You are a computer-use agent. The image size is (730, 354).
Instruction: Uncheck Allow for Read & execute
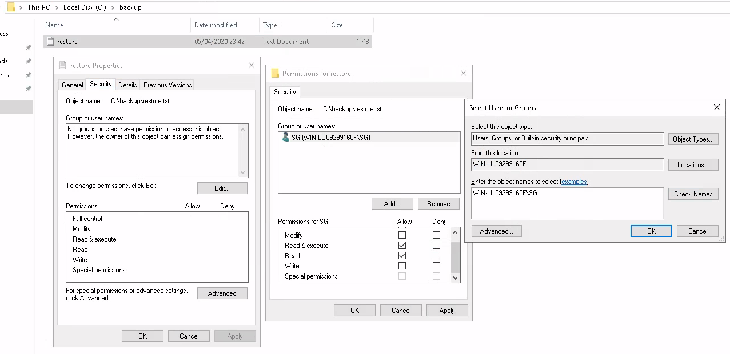(402, 246)
